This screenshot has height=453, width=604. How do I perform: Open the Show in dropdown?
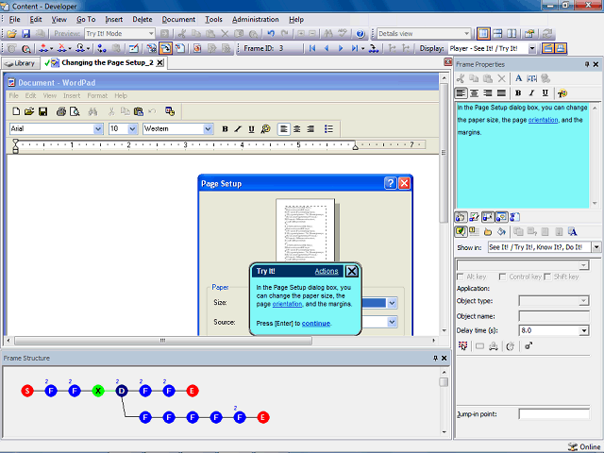coord(596,247)
